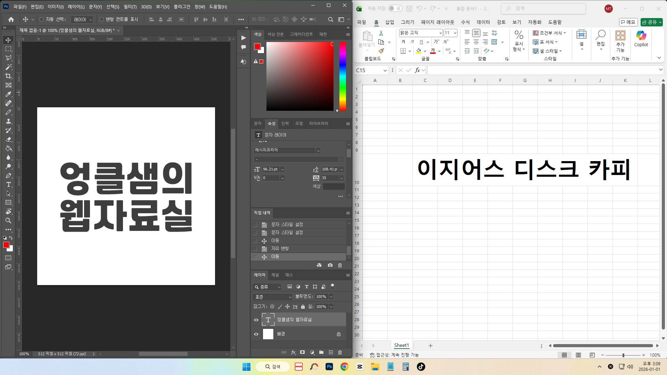Switch to the 채널 tab in Photoshop
Viewport: 667px width, 375px height.
click(274, 275)
